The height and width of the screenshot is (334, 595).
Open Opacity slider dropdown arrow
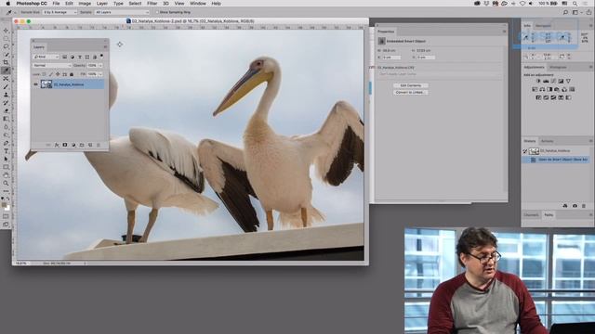tap(100, 66)
